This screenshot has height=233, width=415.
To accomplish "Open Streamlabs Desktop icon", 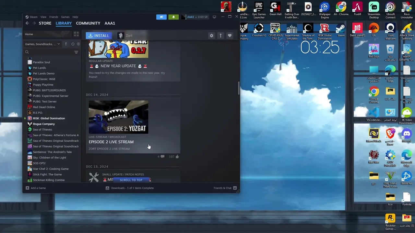I will (374, 10).
